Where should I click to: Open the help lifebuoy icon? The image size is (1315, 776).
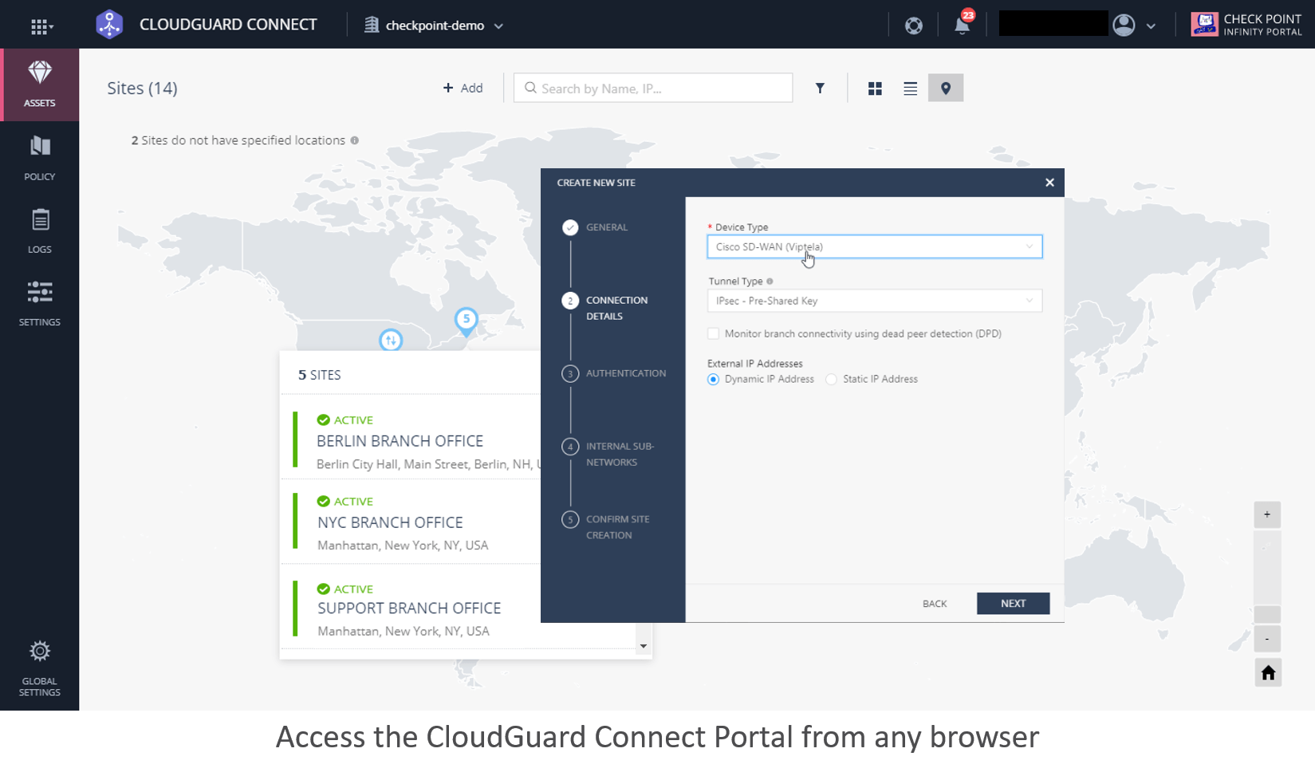pyautogui.click(x=914, y=26)
